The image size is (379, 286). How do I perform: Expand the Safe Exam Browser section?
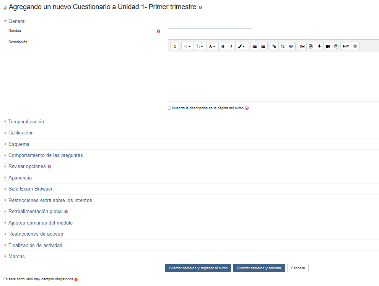click(x=30, y=189)
